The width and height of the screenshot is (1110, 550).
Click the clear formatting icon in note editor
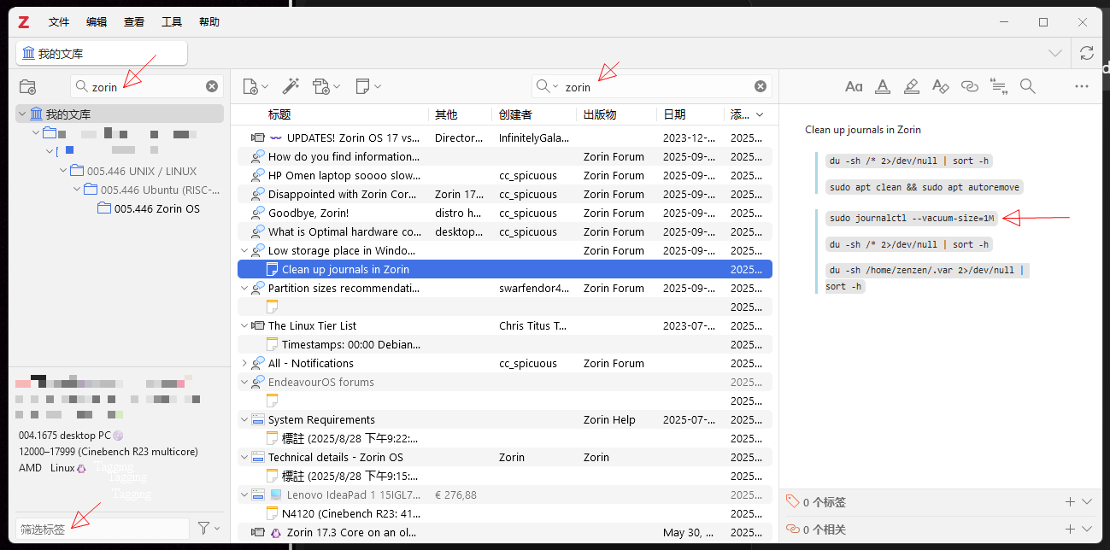tap(940, 86)
